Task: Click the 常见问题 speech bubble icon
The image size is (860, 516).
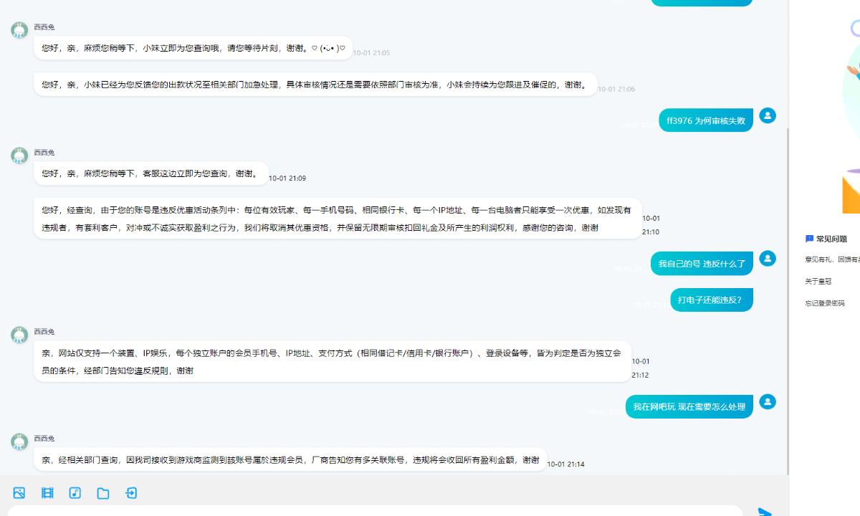Action: point(808,239)
